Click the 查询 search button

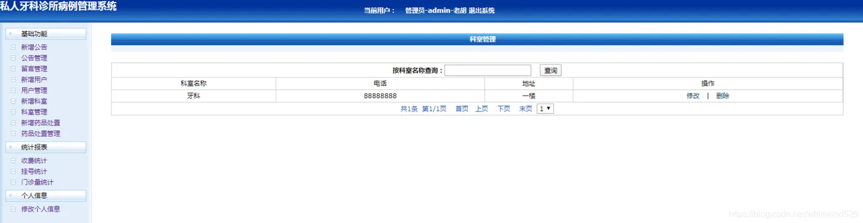coord(550,71)
